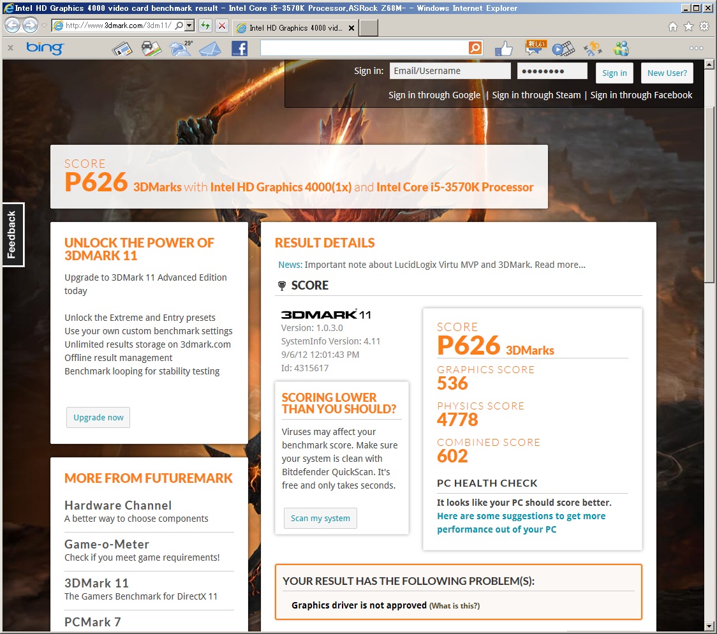This screenshot has height=634, width=717.
Task: Open the Bing video film icon
Action: click(563, 48)
